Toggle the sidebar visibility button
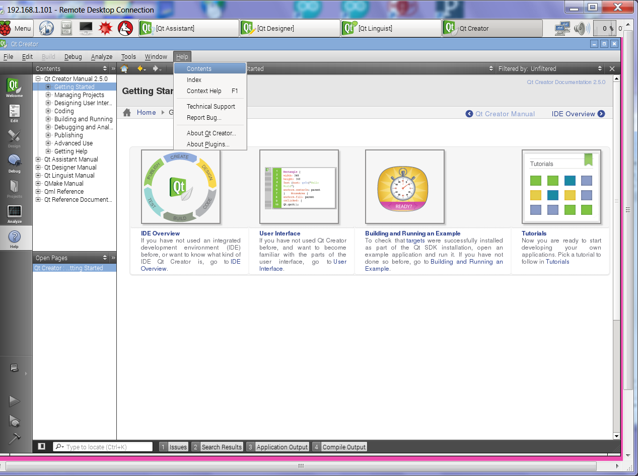 pos(42,446)
